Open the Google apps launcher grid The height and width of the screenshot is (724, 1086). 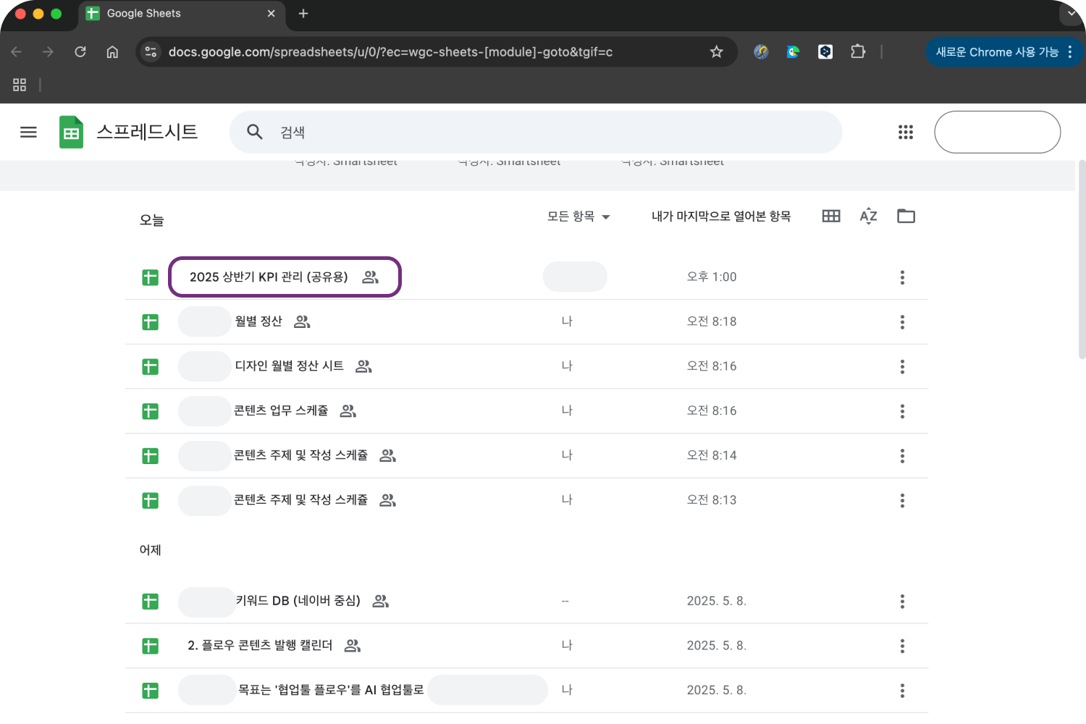[906, 132]
